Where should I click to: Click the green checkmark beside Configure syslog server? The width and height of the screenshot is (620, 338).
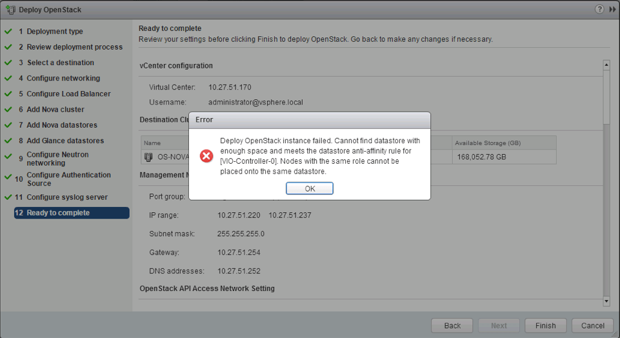click(x=8, y=197)
